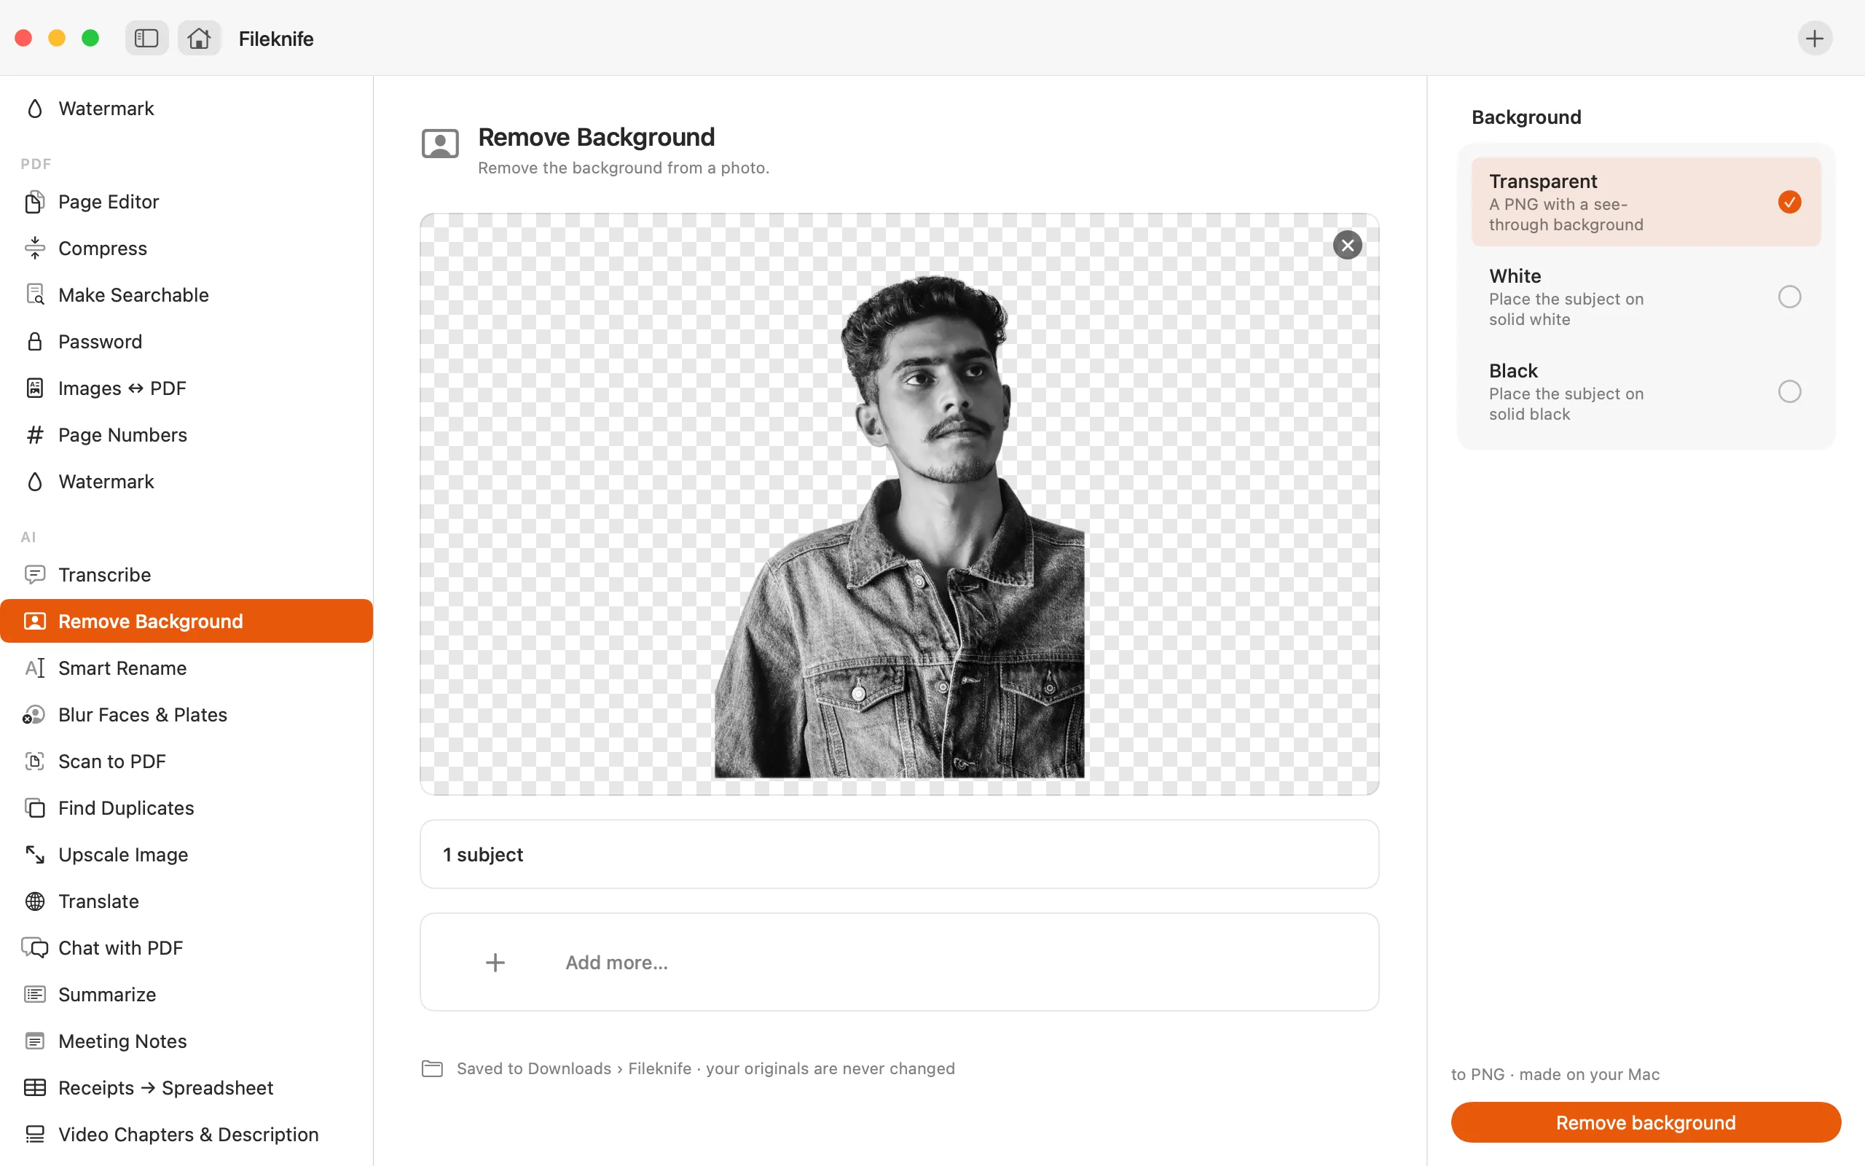Open the Password tool
Screen dimensions: 1865x1166
coord(186,342)
